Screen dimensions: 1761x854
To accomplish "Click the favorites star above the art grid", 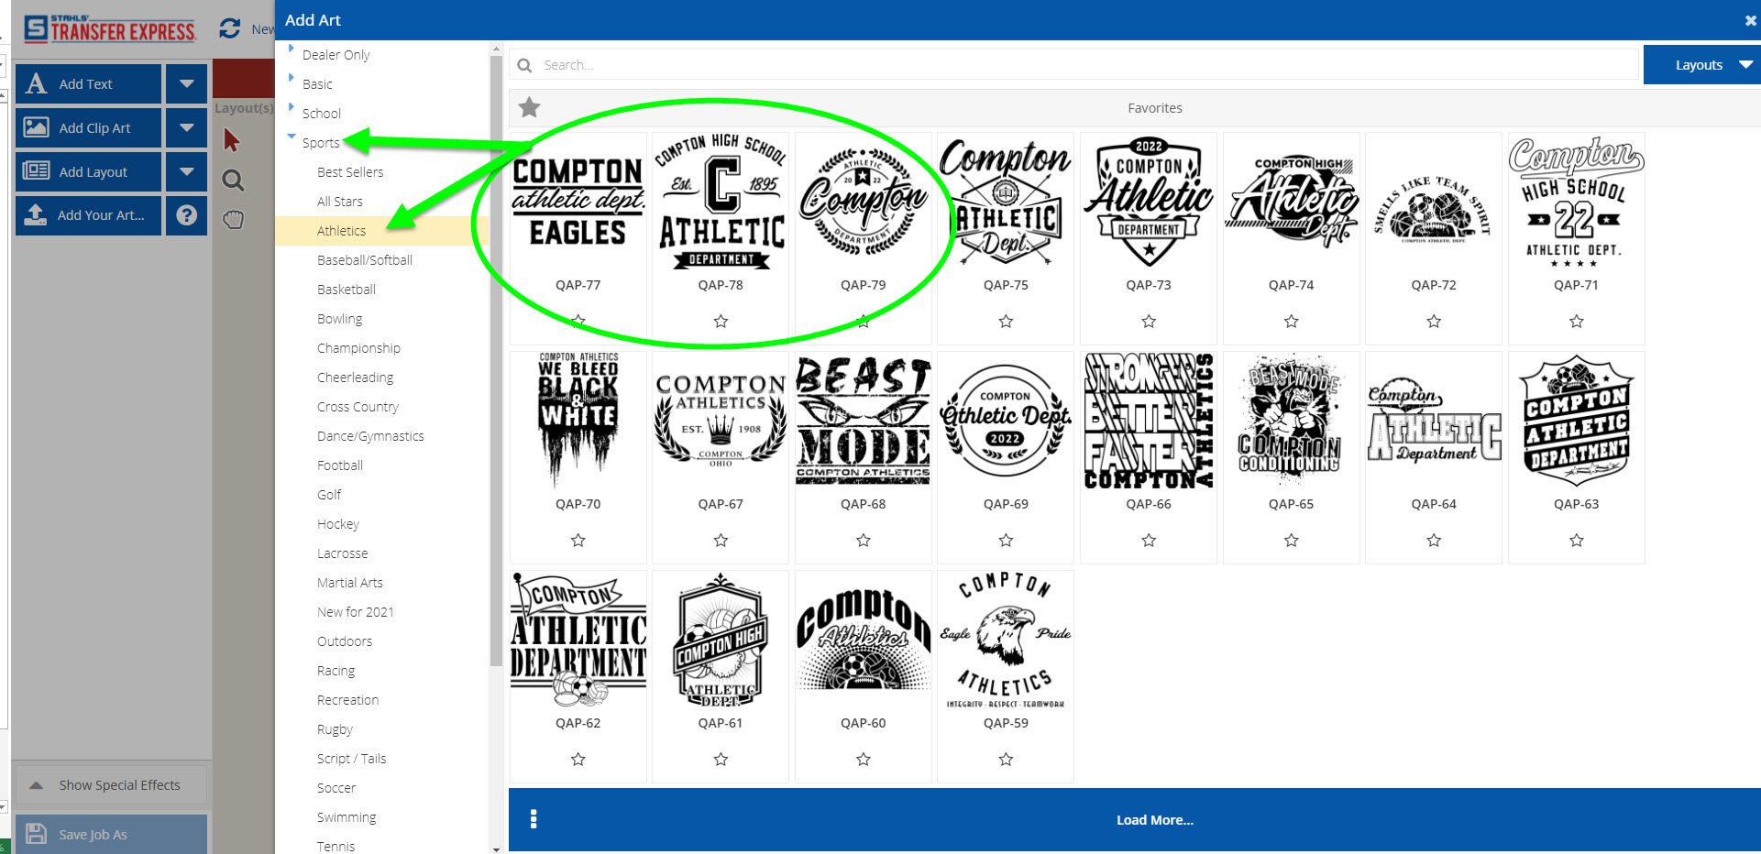I will point(529,107).
